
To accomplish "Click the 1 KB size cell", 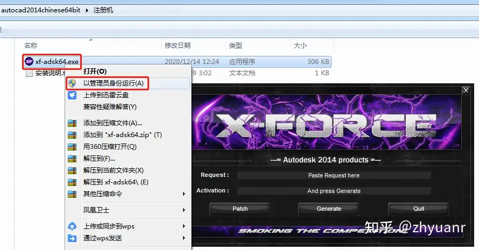I will tap(322, 73).
